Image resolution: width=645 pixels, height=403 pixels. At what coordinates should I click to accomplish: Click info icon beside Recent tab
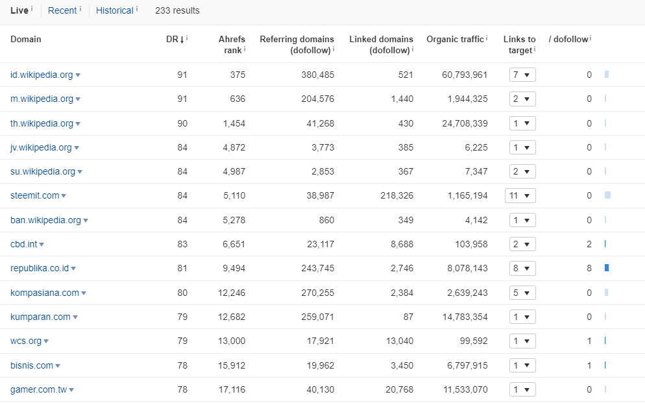pos(80,8)
